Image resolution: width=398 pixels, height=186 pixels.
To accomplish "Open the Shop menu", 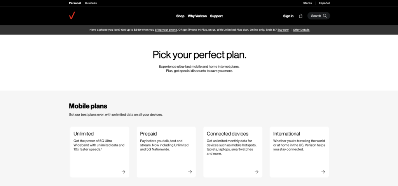I will 180,16.
